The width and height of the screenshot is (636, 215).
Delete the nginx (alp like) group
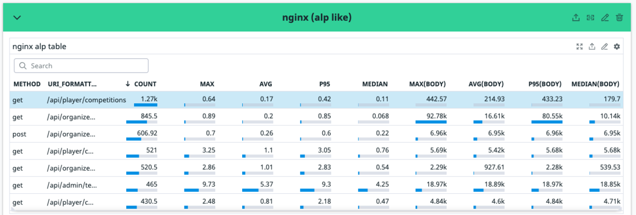pyautogui.click(x=619, y=17)
